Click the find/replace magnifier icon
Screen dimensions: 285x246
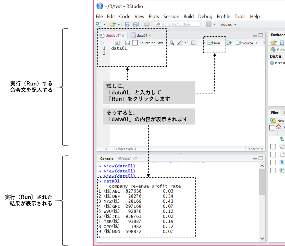[172, 43]
